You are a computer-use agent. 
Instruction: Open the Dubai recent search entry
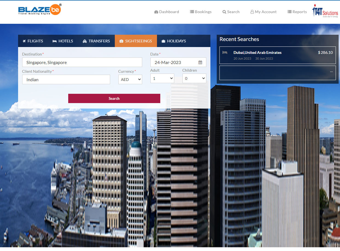[x=277, y=55]
